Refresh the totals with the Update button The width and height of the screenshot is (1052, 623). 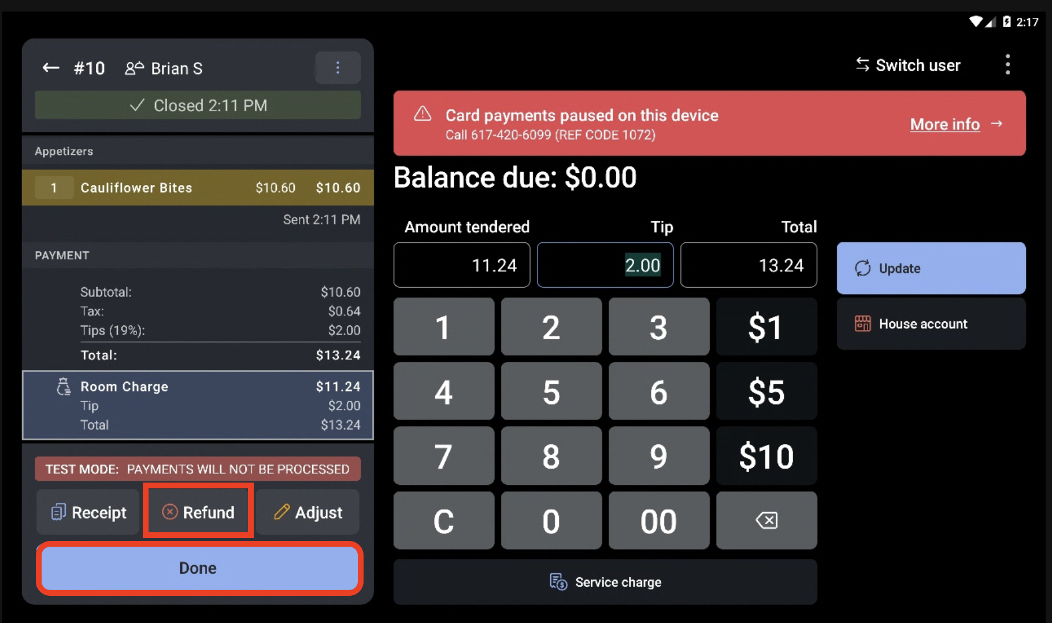931,268
